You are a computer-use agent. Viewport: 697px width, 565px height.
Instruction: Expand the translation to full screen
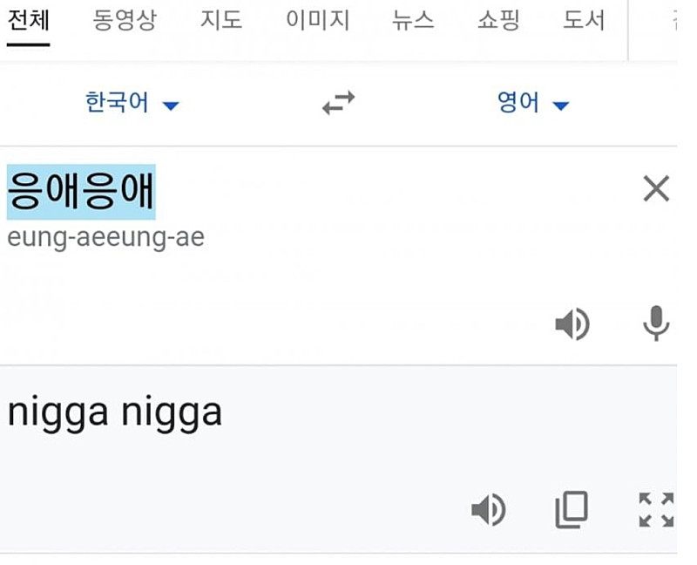[x=655, y=510]
